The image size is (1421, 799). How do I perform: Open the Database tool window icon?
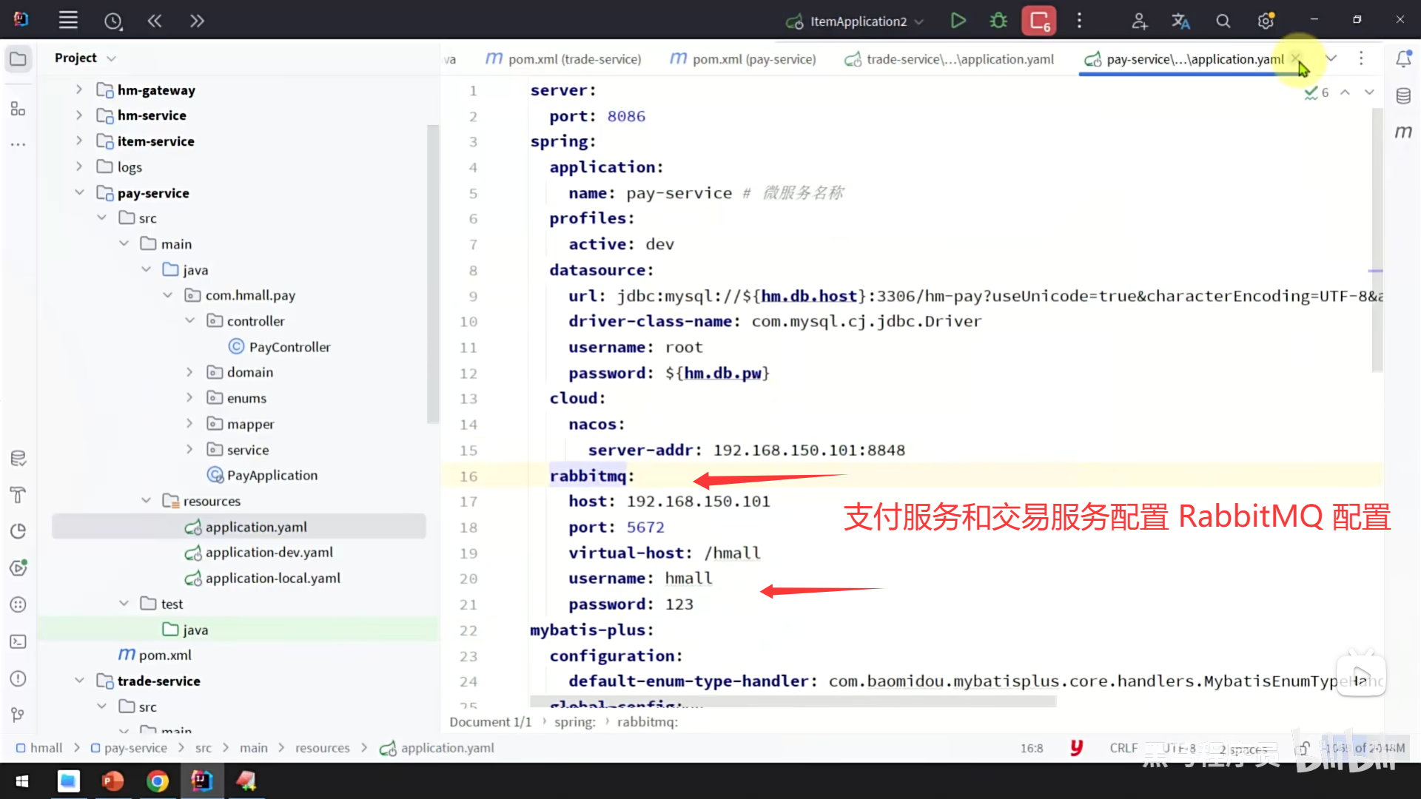pos(1403,95)
